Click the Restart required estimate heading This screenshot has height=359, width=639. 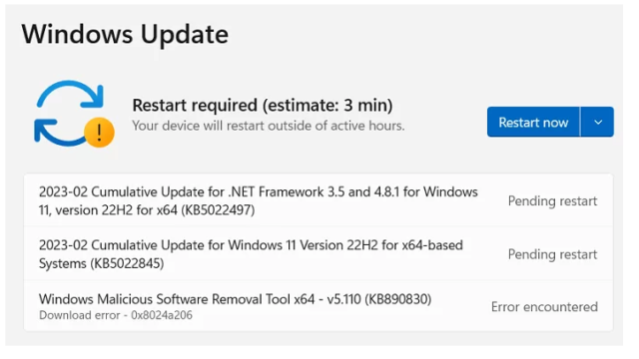(263, 105)
